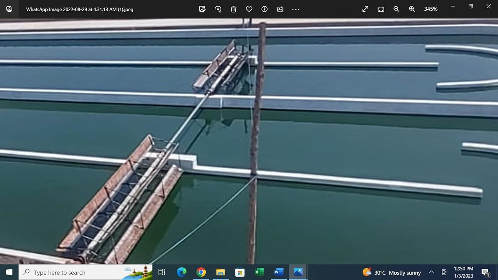Share the current image

pyautogui.click(x=280, y=9)
